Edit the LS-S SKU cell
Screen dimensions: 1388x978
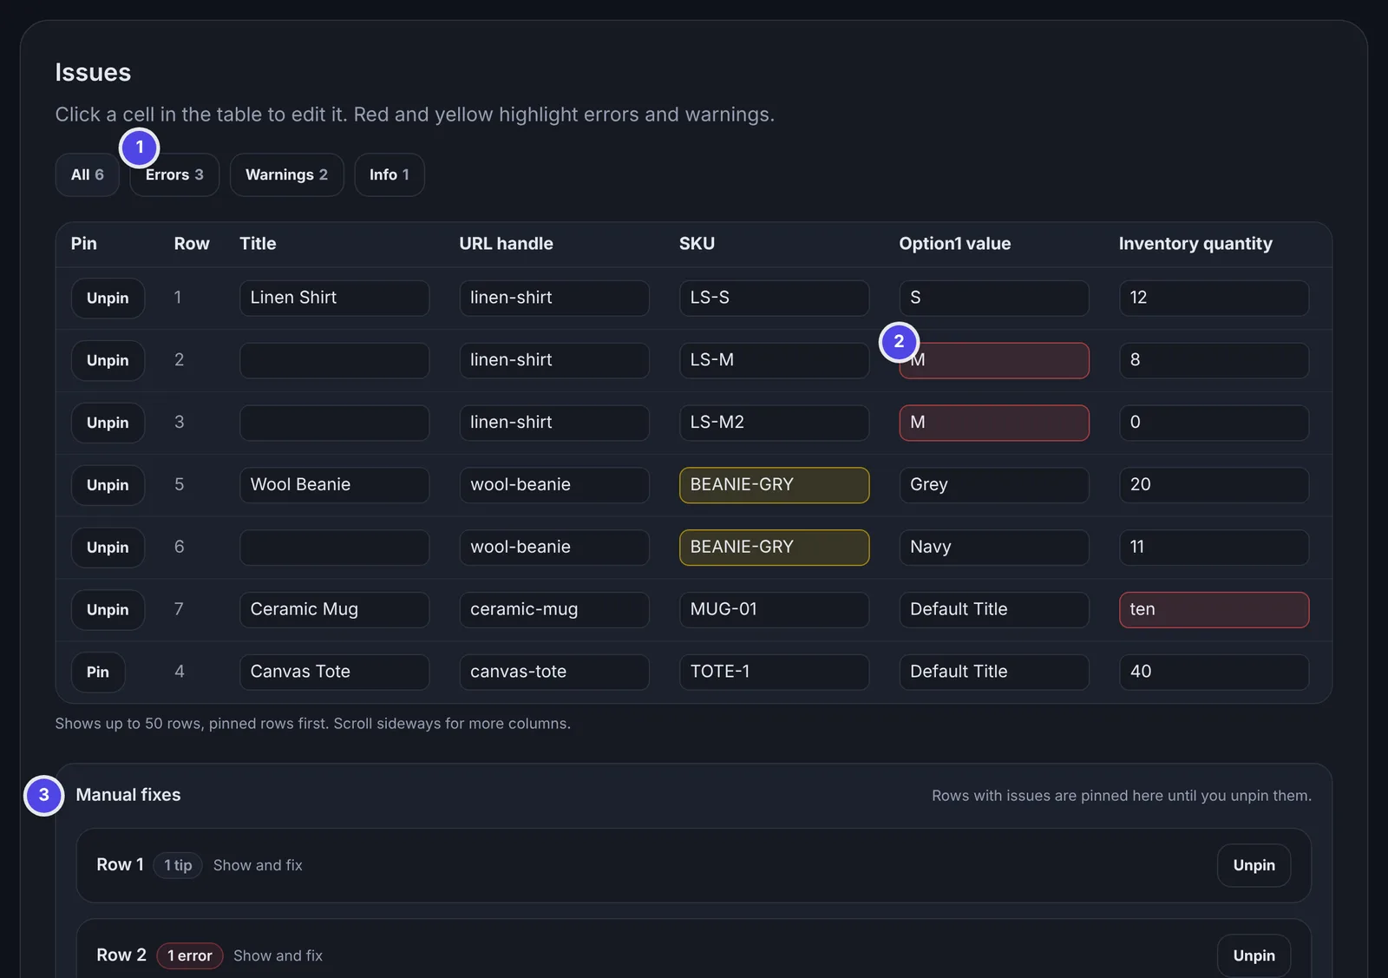774,298
